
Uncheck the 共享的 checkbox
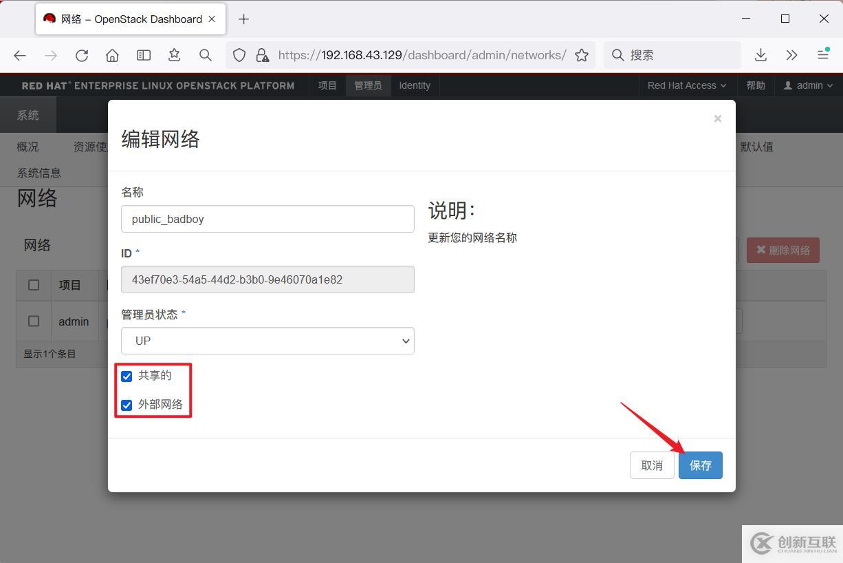[x=127, y=376]
